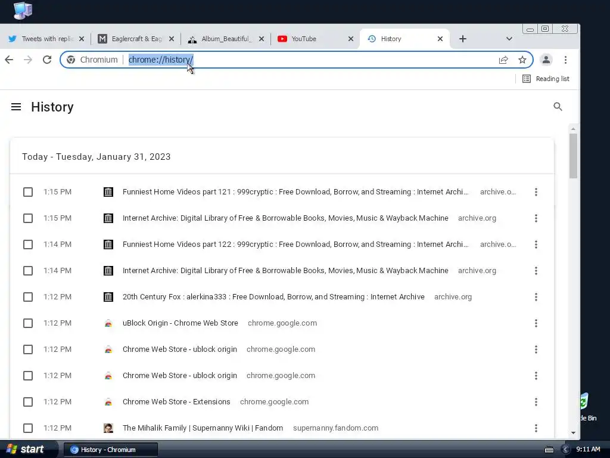
Task: Switch to the Eaglercraft tab
Action: coord(135,39)
